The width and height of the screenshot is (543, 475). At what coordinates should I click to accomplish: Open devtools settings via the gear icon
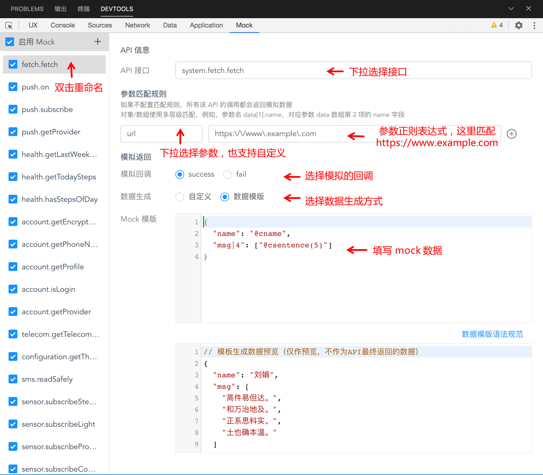(x=519, y=25)
